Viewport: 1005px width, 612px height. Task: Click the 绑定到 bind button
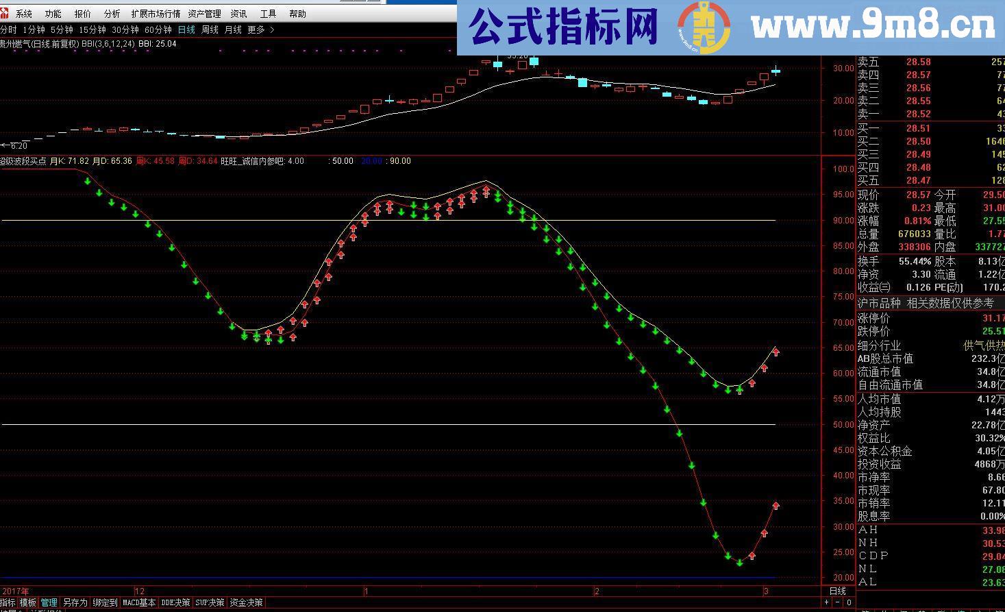[x=103, y=602]
